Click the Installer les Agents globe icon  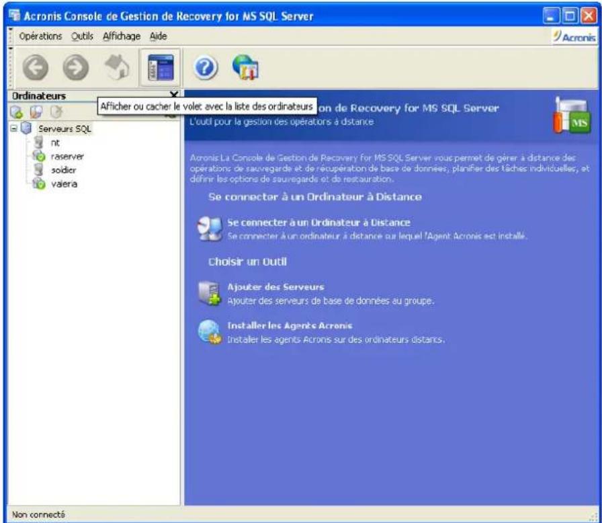[210, 332]
